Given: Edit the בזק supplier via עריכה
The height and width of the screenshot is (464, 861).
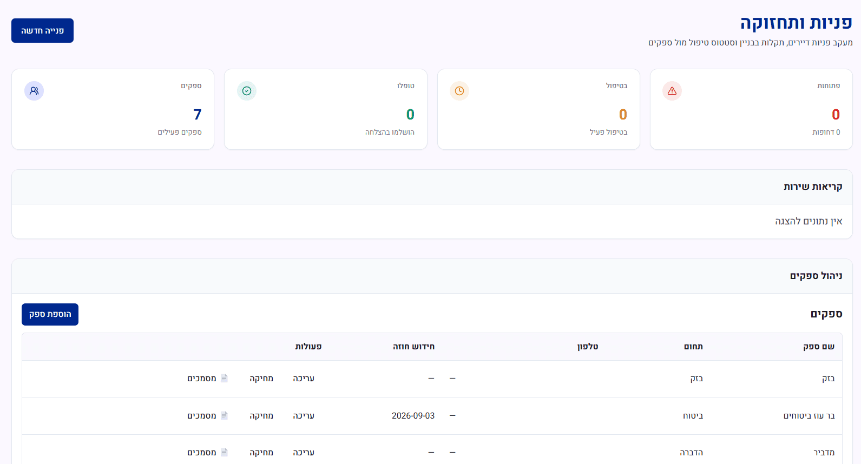Looking at the screenshot, I should [304, 379].
